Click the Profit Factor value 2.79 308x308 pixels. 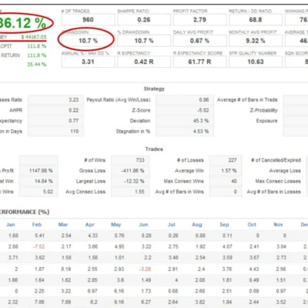(x=199, y=20)
